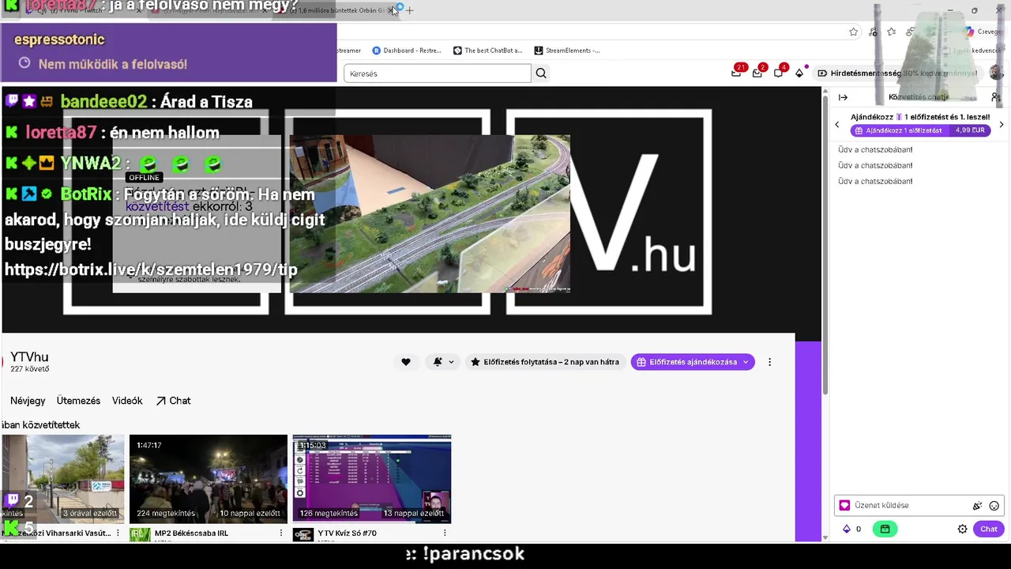Open the Névjegy tab
The image size is (1011, 569).
[28, 401]
